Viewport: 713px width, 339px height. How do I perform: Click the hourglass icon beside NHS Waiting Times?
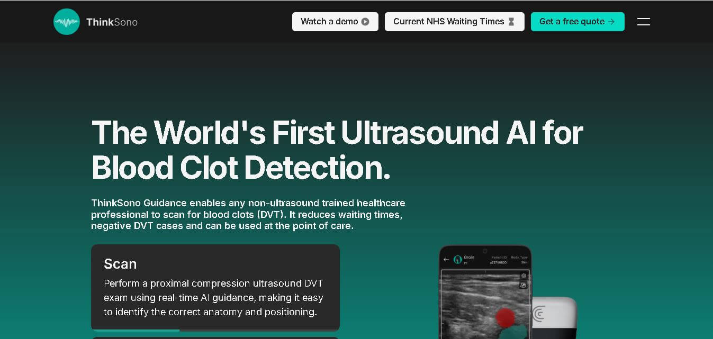511,22
